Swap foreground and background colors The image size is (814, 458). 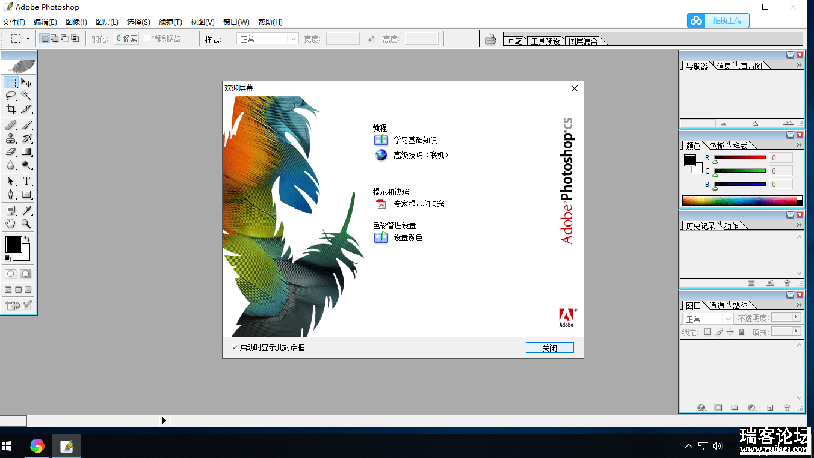(27, 239)
